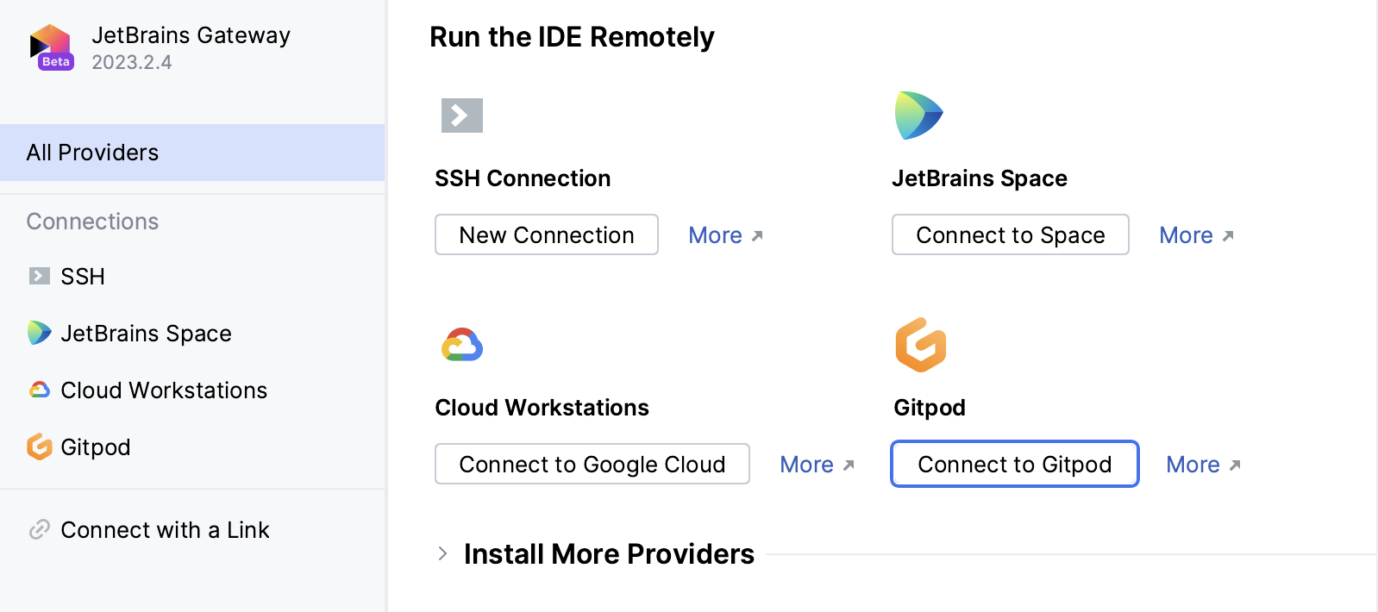The width and height of the screenshot is (1378, 612).
Task: Click the link icon beside Connect with a Link
Action: click(x=40, y=529)
